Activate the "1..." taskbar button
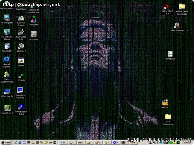Image resolution: width=194 pixels, height=145 pixels. [99, 143]
